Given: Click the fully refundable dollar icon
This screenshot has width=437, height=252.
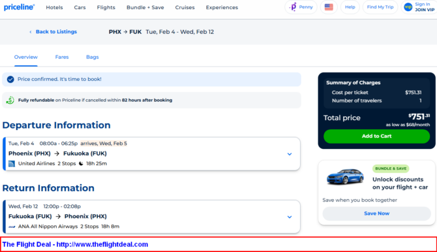Looking at the screenshot, I should [x=10, y=100].
